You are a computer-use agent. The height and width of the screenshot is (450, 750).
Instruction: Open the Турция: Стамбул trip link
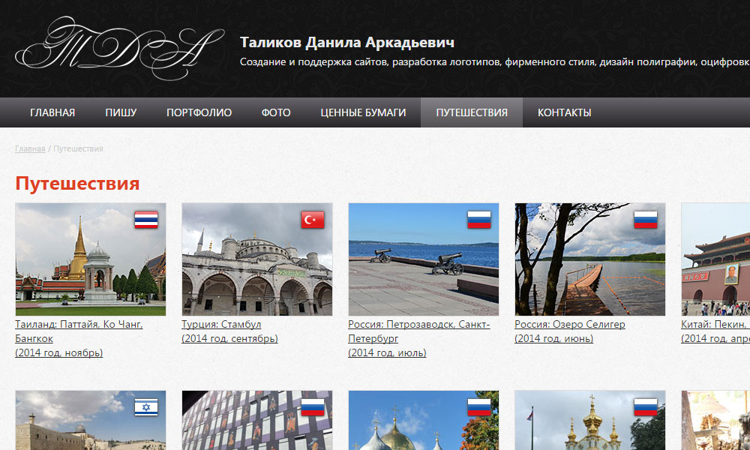221,325
